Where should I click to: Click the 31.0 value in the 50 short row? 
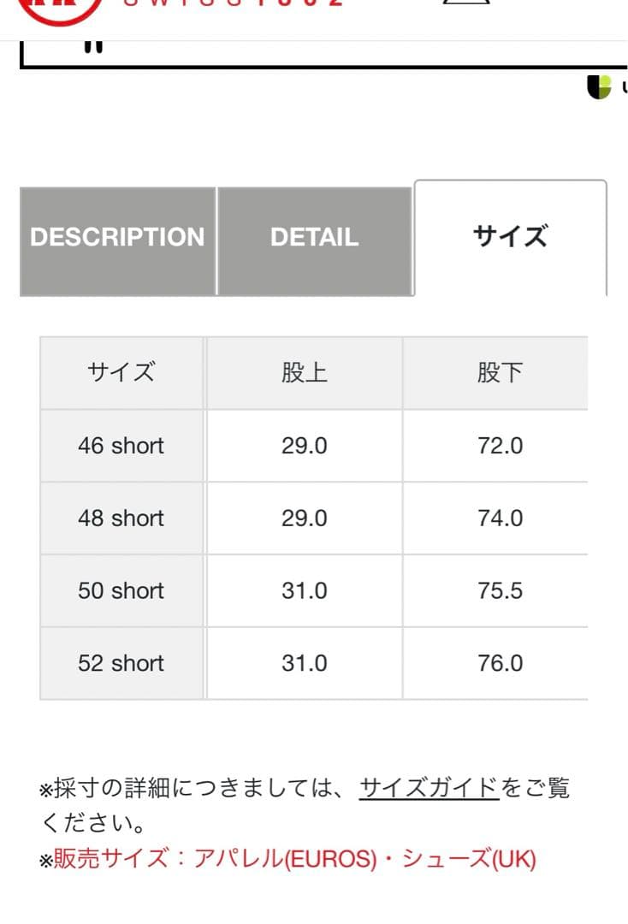coord(304,590)
